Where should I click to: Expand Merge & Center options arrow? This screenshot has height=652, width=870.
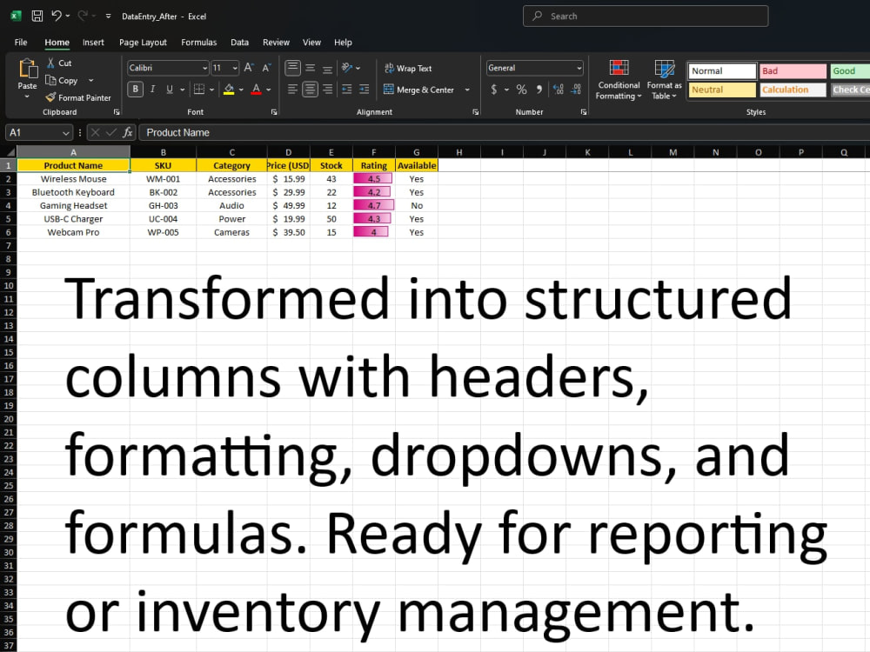(467, 90)
